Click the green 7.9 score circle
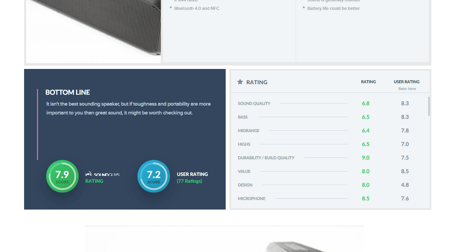This screenshot has height=252, width=449. pyautogui.click(x=62, y=176)
